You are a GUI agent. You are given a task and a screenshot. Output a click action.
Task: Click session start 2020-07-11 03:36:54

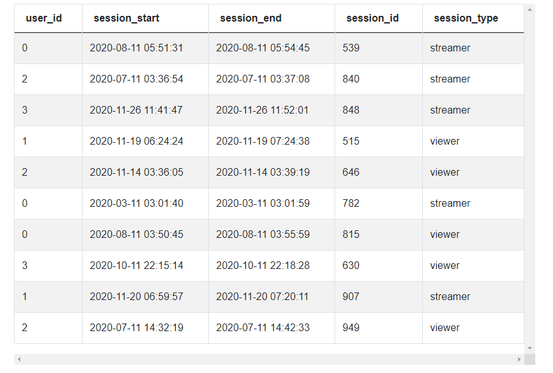click(137, 79)
